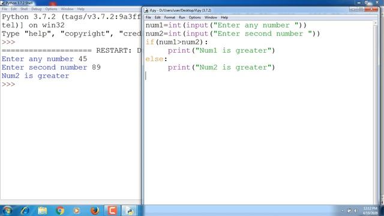
Task: Open network status tray icon
Action: (349, 211)
